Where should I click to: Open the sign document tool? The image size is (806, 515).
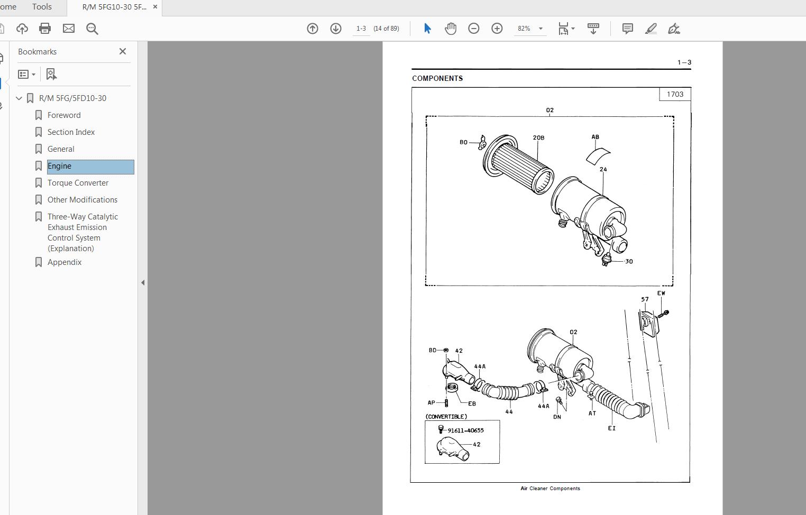point(674,29)
